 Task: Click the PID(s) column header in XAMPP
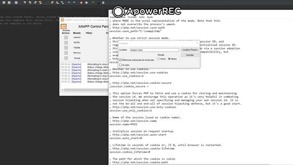(x=89, y=33)
